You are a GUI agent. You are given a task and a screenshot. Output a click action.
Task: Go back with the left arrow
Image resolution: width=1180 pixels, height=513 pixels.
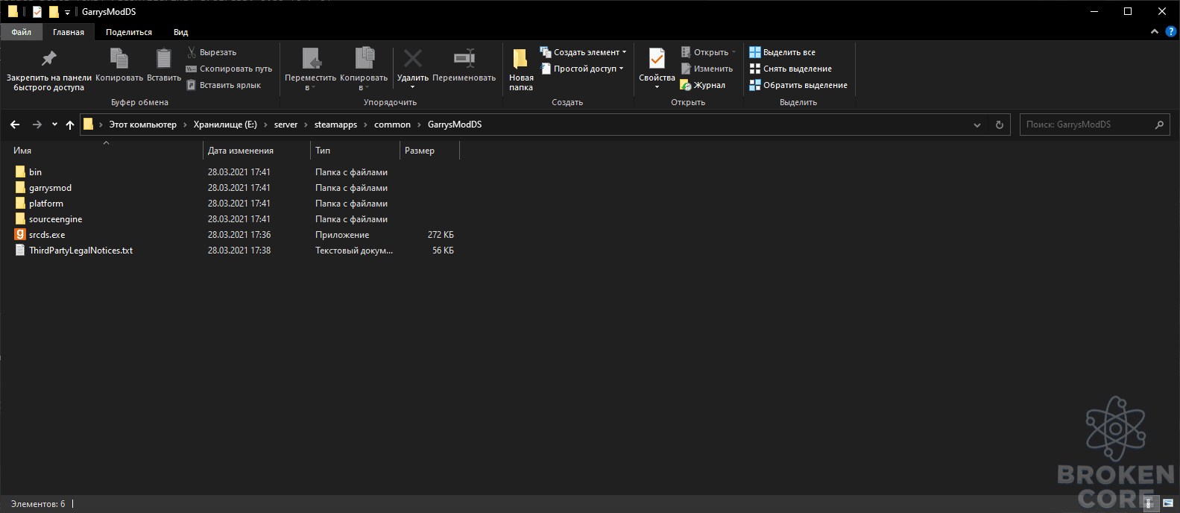[15, 125]
